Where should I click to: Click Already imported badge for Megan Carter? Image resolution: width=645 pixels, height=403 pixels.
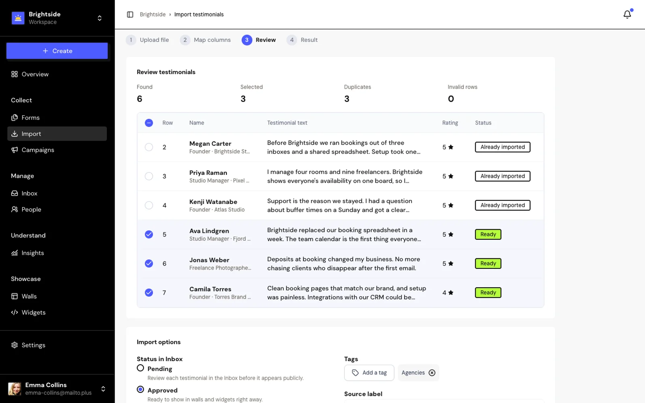503,147
